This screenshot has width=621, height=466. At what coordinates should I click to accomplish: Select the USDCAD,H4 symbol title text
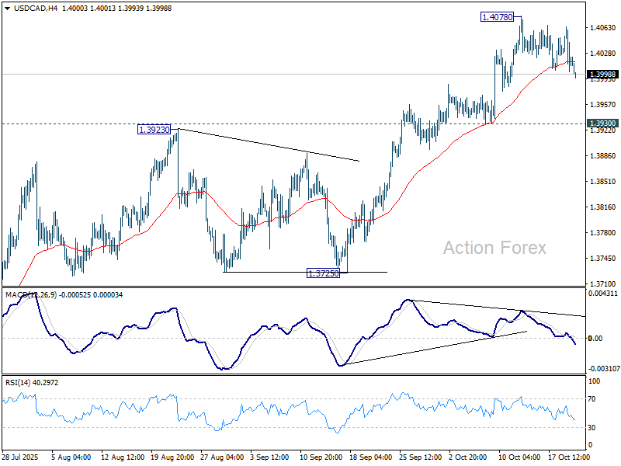point(35,9)
